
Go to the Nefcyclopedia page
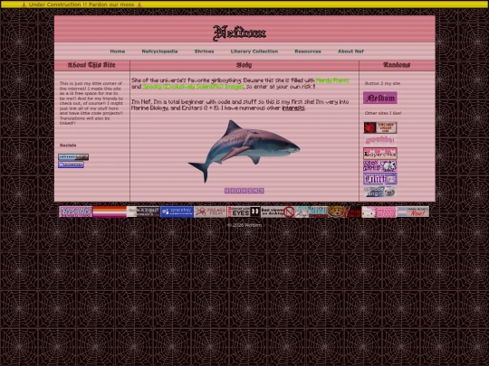point(159,52)
